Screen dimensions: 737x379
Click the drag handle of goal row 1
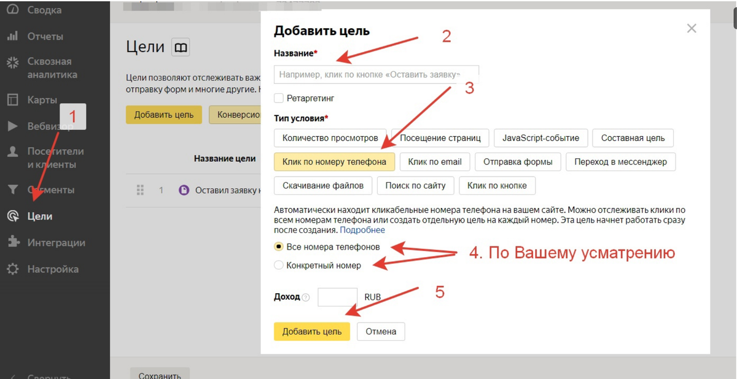coord(140,190)
